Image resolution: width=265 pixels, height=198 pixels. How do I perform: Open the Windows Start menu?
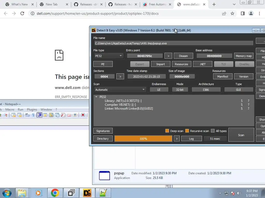click(x=7, y=193)
